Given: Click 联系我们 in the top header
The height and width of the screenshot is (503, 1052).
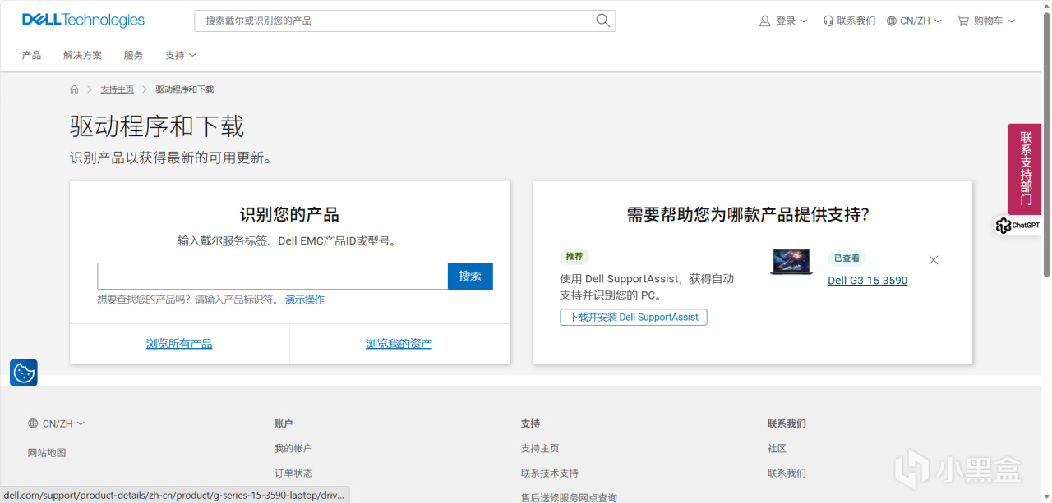Looking at the screenshot, I should 856,21.
